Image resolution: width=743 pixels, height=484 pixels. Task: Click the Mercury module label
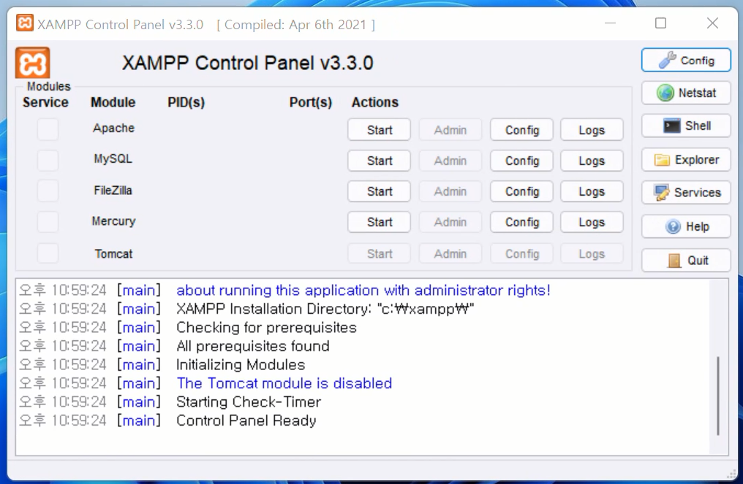point(113,221)
